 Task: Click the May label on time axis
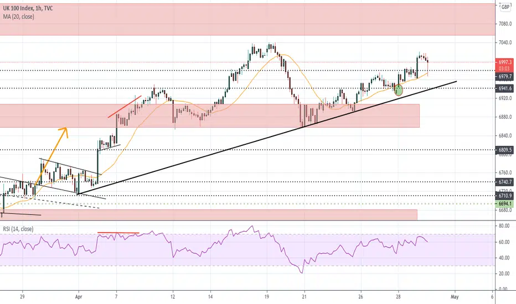coord(455,296)
